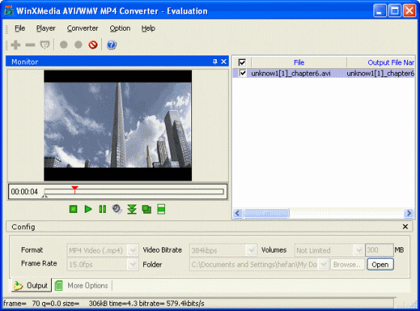Uncheck unknow1[1]_chapter6.avi file checkbox
The image size is (420, 311).
(x=243, y=73)
